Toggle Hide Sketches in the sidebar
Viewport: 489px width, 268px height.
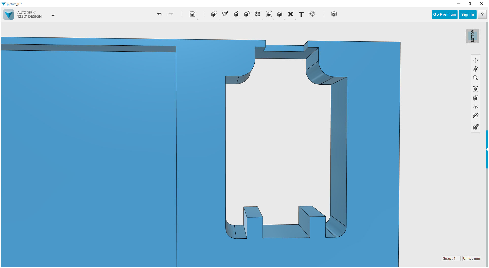click(x=476, y=116)
